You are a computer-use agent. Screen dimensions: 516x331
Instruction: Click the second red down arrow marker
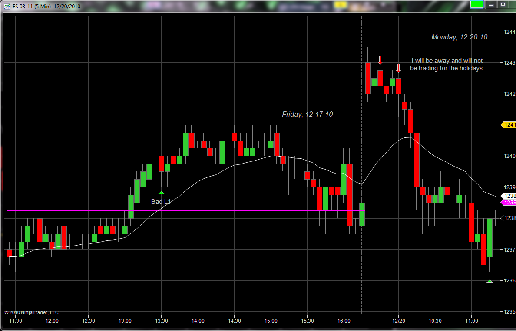pos(398,68)
